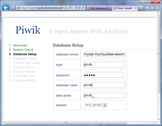Click the login input field
Viewport: 162px width, 126px height.
[104, 65]
